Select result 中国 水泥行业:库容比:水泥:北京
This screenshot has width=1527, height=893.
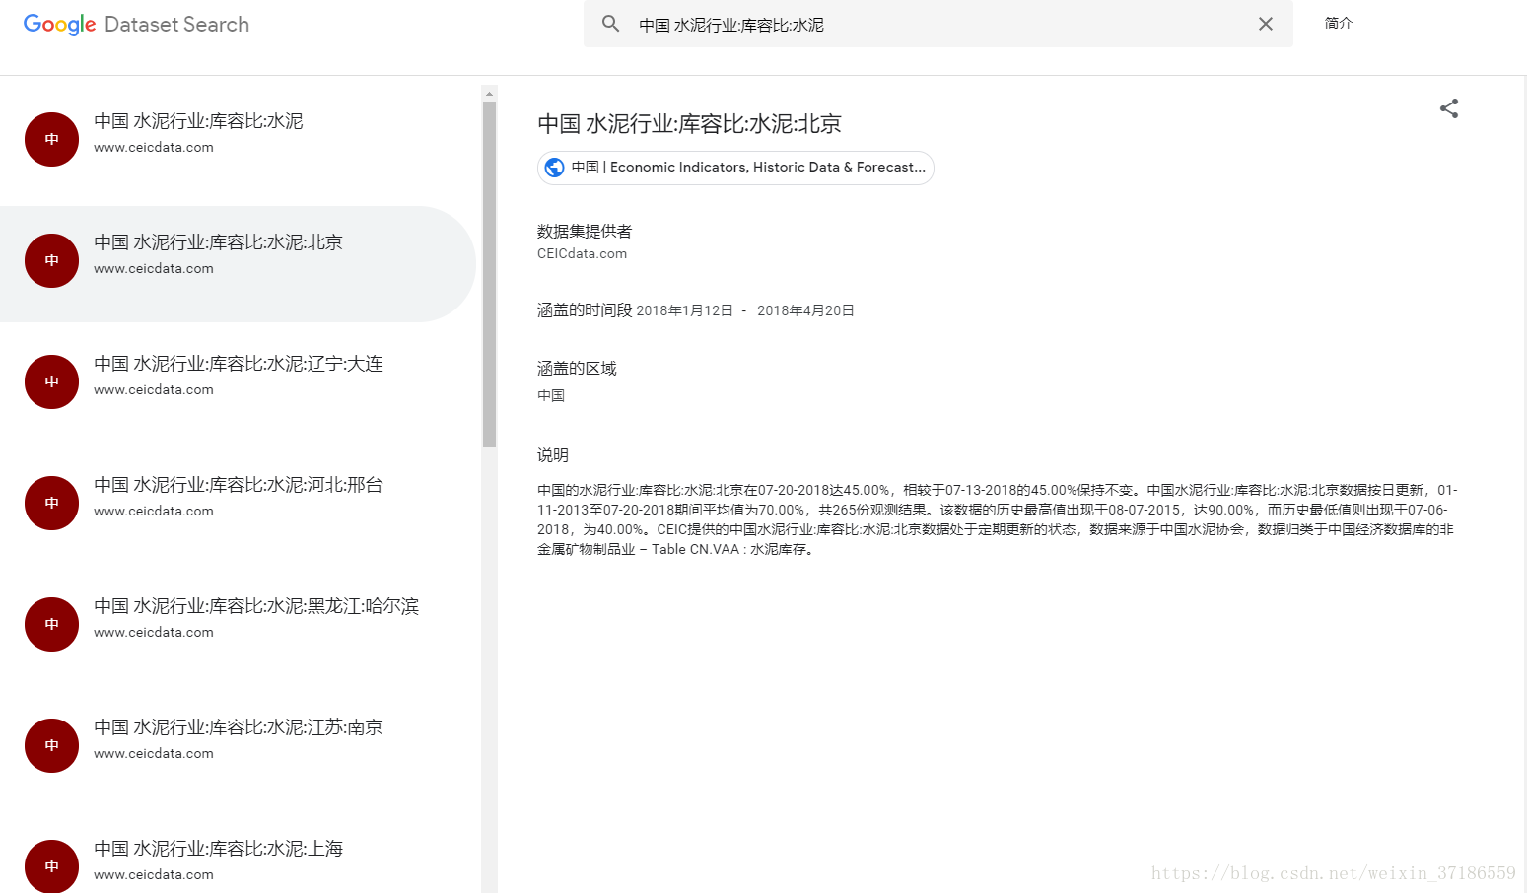tap(238, 263)
